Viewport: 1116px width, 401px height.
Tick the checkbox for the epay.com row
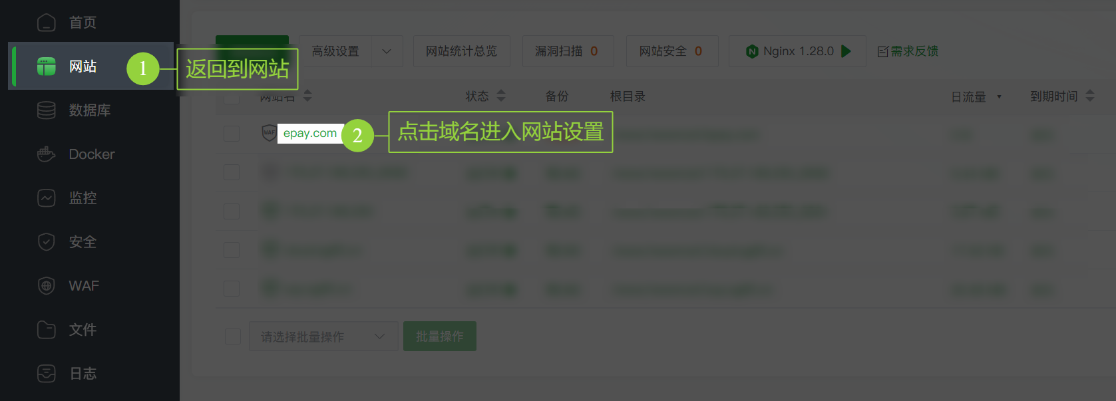pyautogui.click(x=232, y=134)
